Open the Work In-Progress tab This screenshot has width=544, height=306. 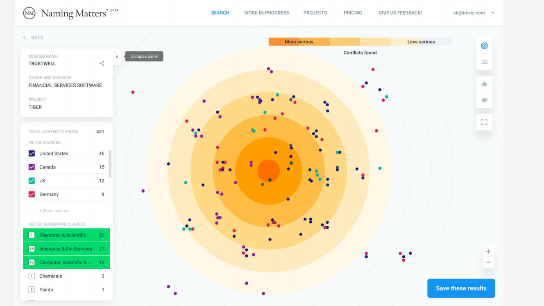(x=267, y=13)
